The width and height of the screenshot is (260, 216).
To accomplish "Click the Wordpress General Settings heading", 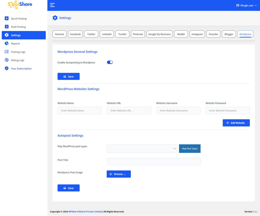I will [x=77, y=52].
